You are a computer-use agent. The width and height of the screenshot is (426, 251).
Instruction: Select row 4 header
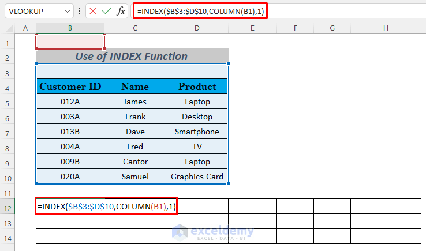(8, 87)
